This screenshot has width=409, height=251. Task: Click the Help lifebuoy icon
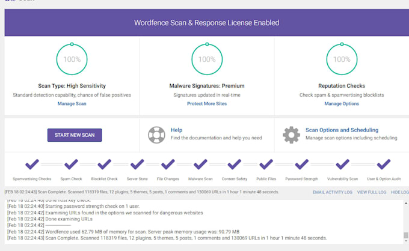(x=156, y=134)
